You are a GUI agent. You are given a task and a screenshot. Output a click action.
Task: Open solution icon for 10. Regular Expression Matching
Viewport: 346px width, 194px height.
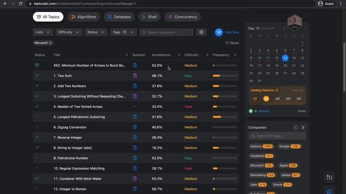[135, 168]
